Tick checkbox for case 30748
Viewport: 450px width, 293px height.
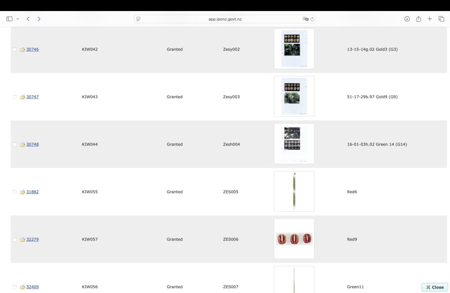pos(15,144)
